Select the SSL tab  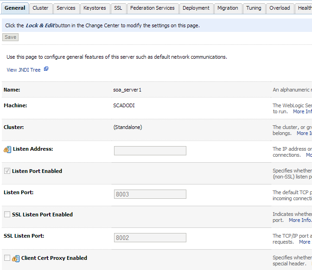[118, 8]
